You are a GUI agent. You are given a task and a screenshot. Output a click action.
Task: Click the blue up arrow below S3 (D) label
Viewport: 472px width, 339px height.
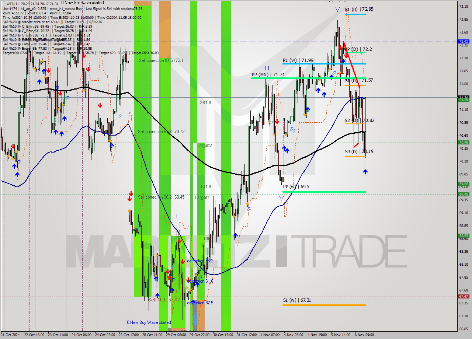365,172
